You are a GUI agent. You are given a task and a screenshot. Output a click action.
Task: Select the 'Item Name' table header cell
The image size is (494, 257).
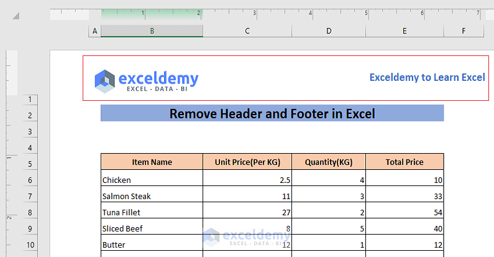click(x=152, y=162)
